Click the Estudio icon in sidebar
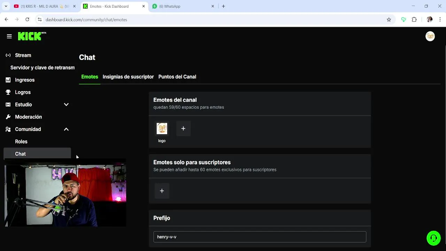Image resolution: width=446 pixels, height=251 pixels. point(8,105)
